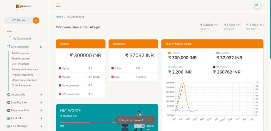Screen dimensions: 271x131
Task: Click Welcome Shailender Ahuja! heading
Action: click(x=78, y=27)
